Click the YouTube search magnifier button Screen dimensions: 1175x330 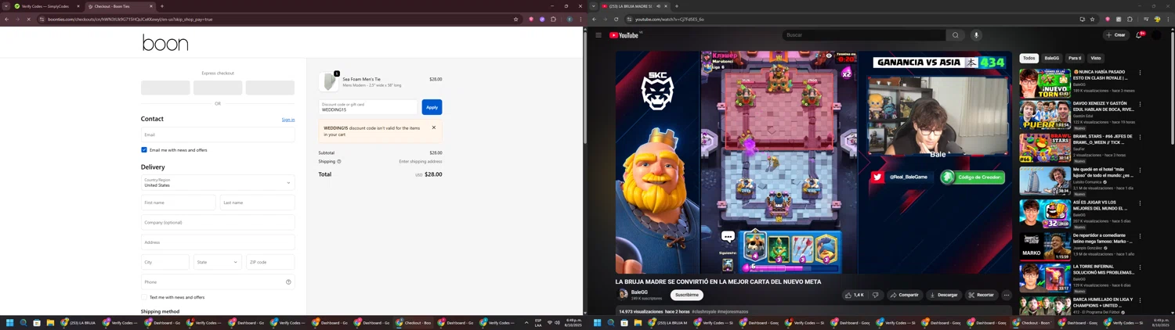click(x=955, y=35)
